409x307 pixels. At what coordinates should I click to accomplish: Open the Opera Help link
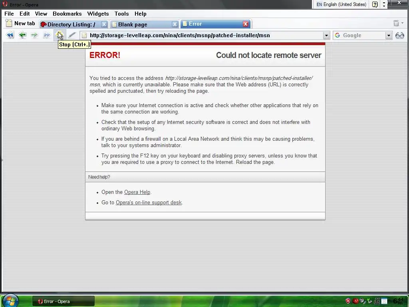pos(137,192)
